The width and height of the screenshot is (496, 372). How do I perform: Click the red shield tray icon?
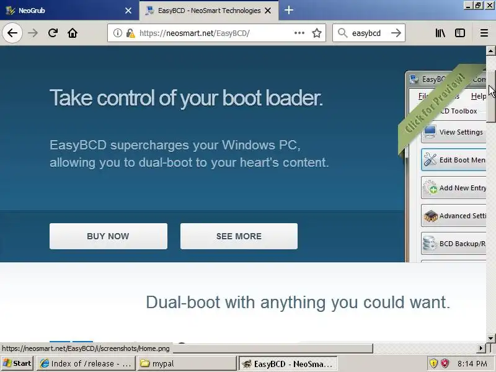click(445, 363)
